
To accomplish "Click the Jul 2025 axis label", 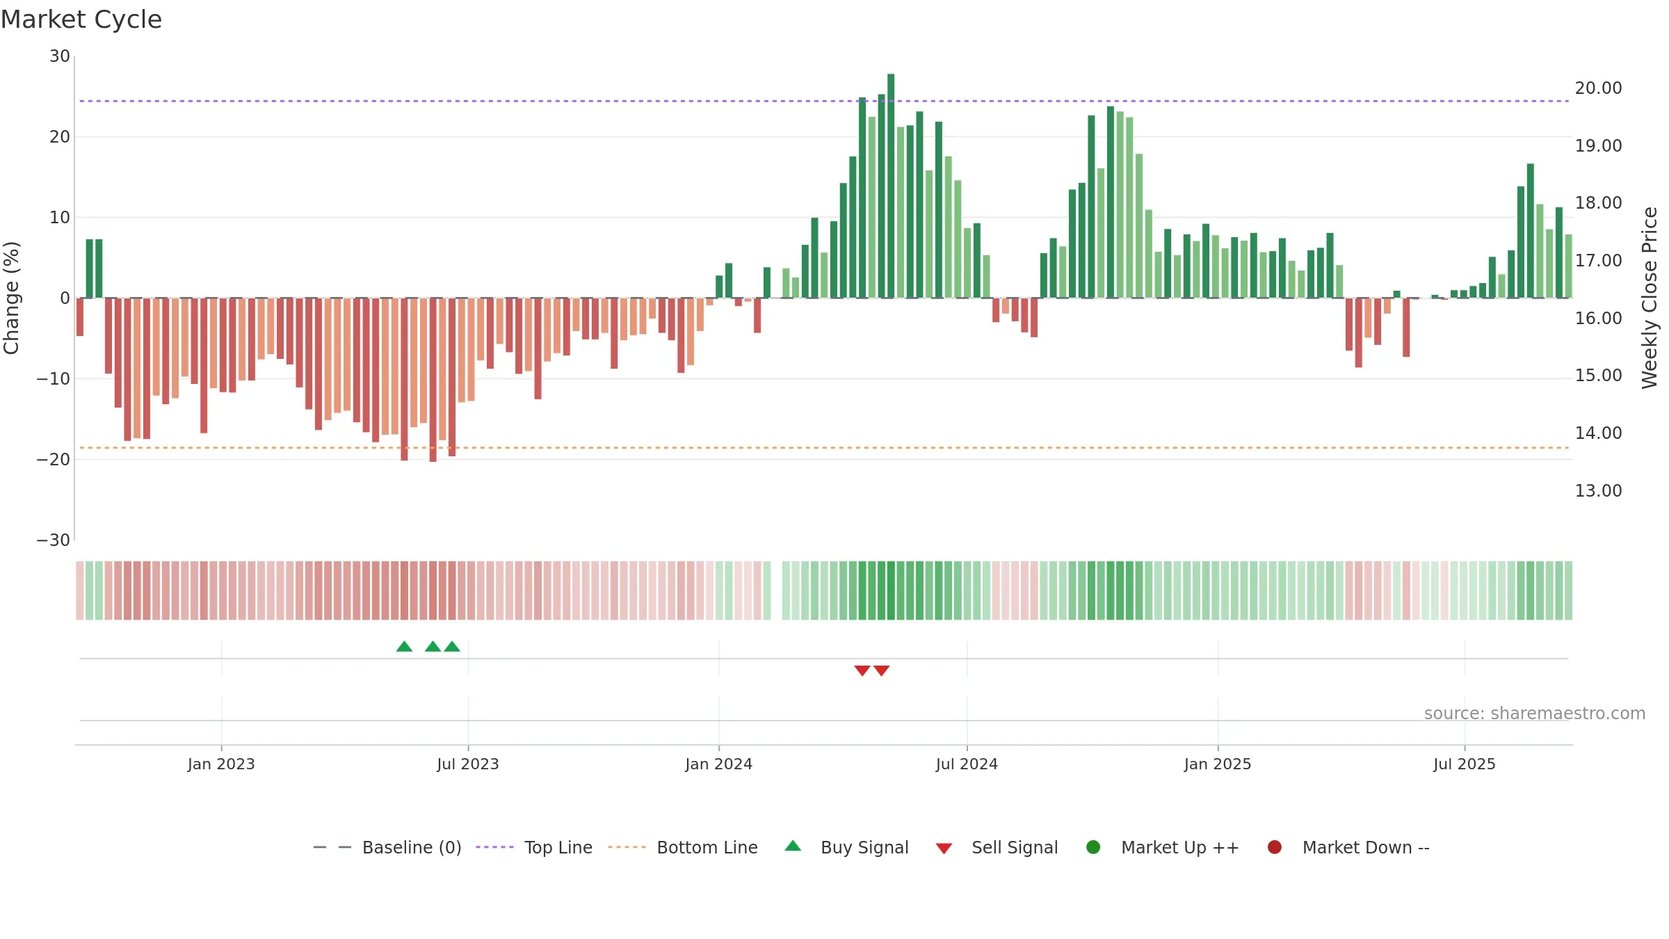I will 1465,764.
